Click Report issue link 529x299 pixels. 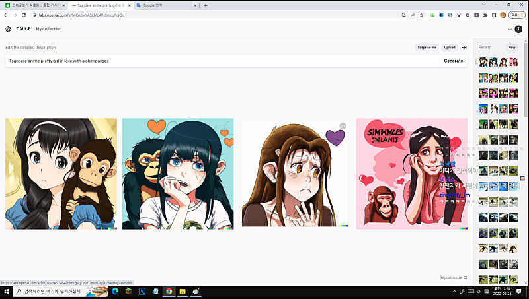[x=453, y=277]
